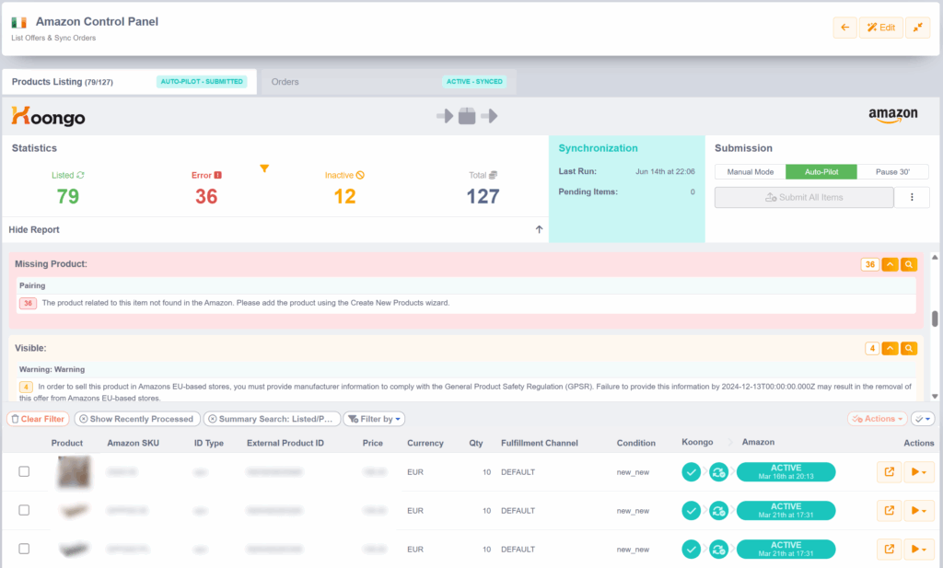The image size is (943, 568).
Task: Click the Amazon logo
Action: (893, 115)
